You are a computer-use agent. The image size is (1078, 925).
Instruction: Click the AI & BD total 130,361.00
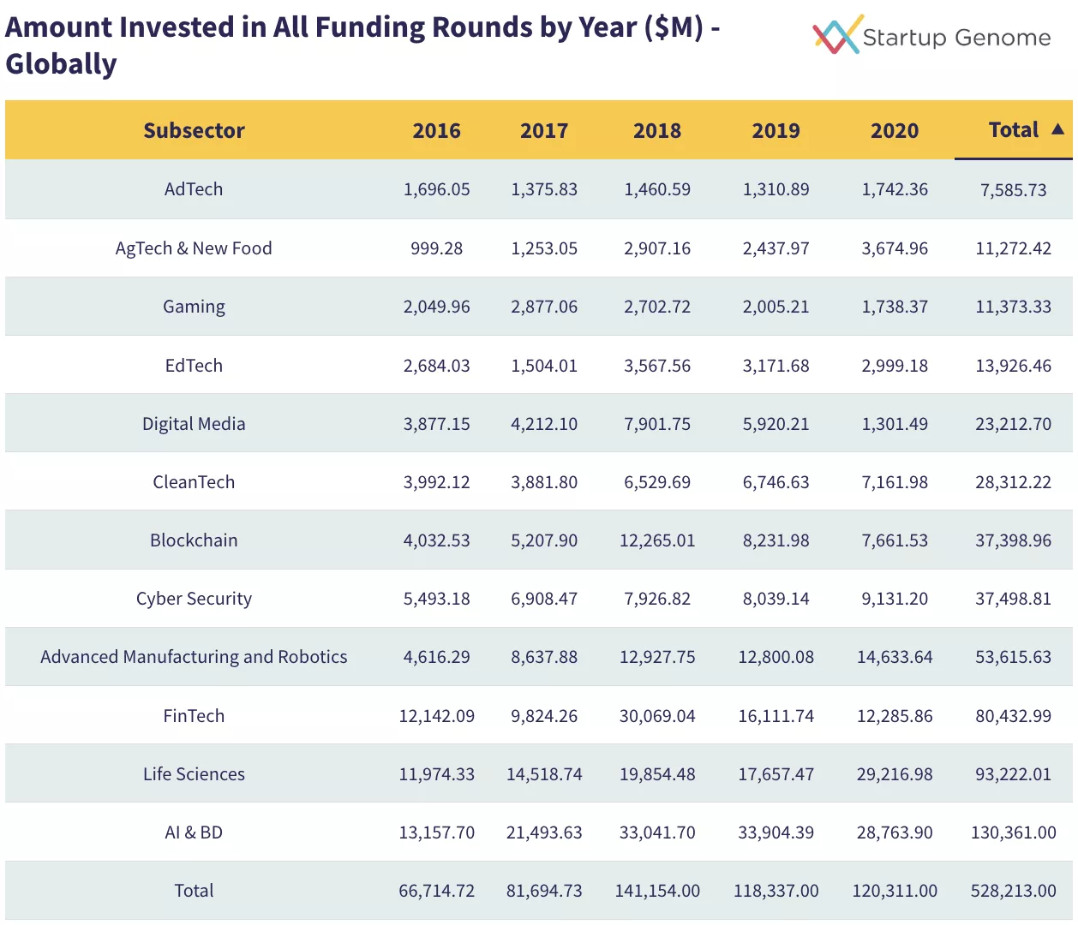click(x=1013, y=832)
